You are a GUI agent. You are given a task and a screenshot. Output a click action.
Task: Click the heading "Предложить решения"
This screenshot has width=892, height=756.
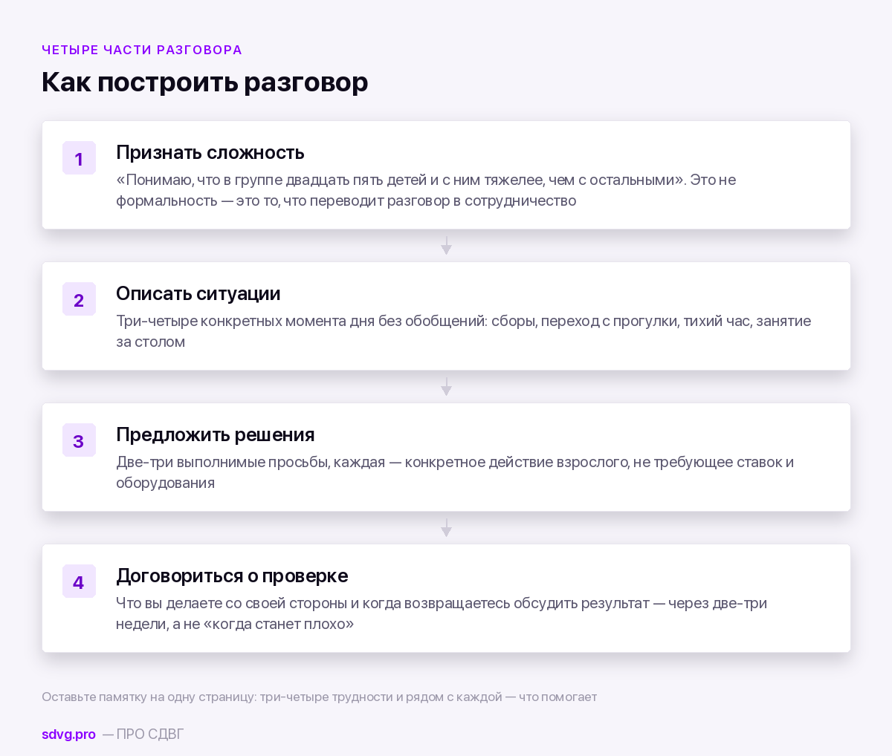coord(216,434)
